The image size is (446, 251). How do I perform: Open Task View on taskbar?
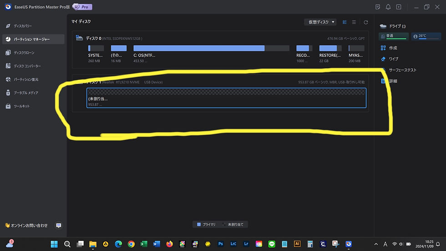(80, 244)
